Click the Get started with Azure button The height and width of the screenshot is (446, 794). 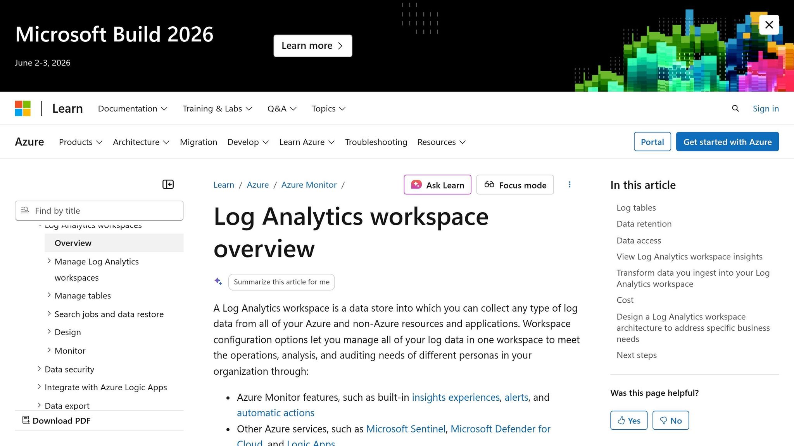tap(727, 142)
